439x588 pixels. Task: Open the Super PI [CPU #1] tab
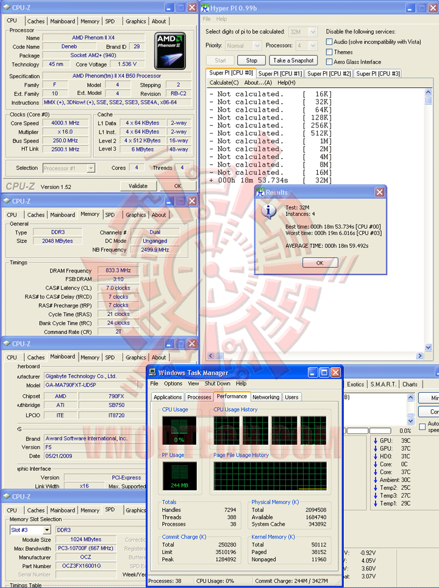point(280,73)
